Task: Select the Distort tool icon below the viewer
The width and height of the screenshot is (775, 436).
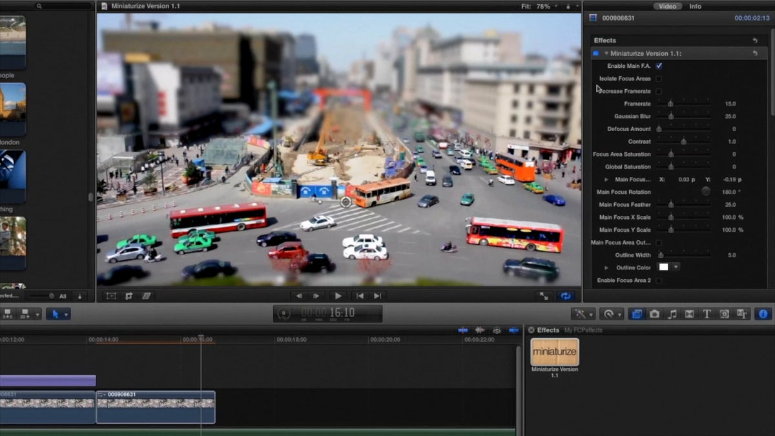Action: [146, 296]
